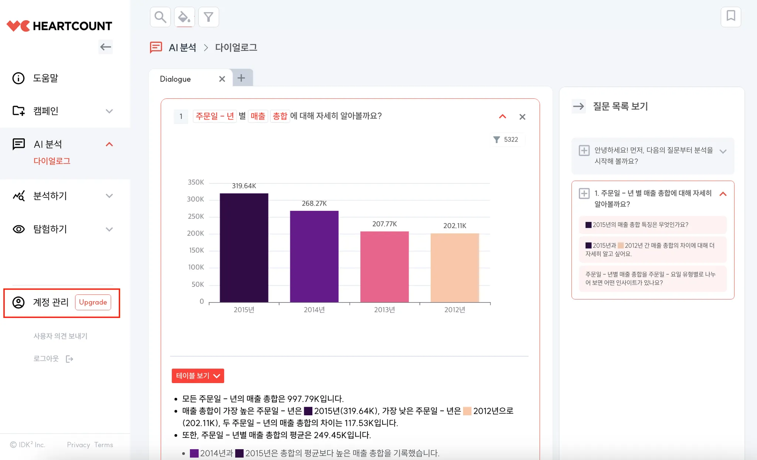This screenshot has width=757, height=460.
Task: Click 질문 목록 보기 arrow icon
Action: click(578, 106)
